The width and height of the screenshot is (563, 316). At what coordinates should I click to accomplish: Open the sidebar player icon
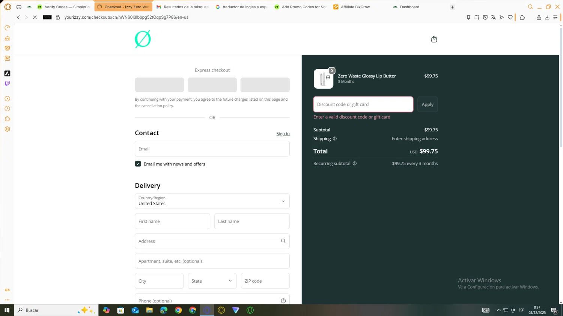[7, 99]
